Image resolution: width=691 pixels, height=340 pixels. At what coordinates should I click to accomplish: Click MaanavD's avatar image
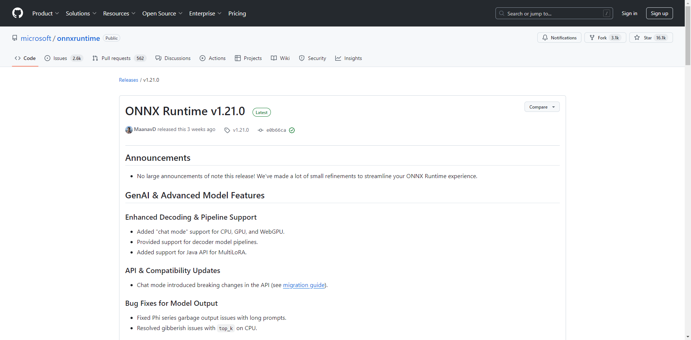129,130
